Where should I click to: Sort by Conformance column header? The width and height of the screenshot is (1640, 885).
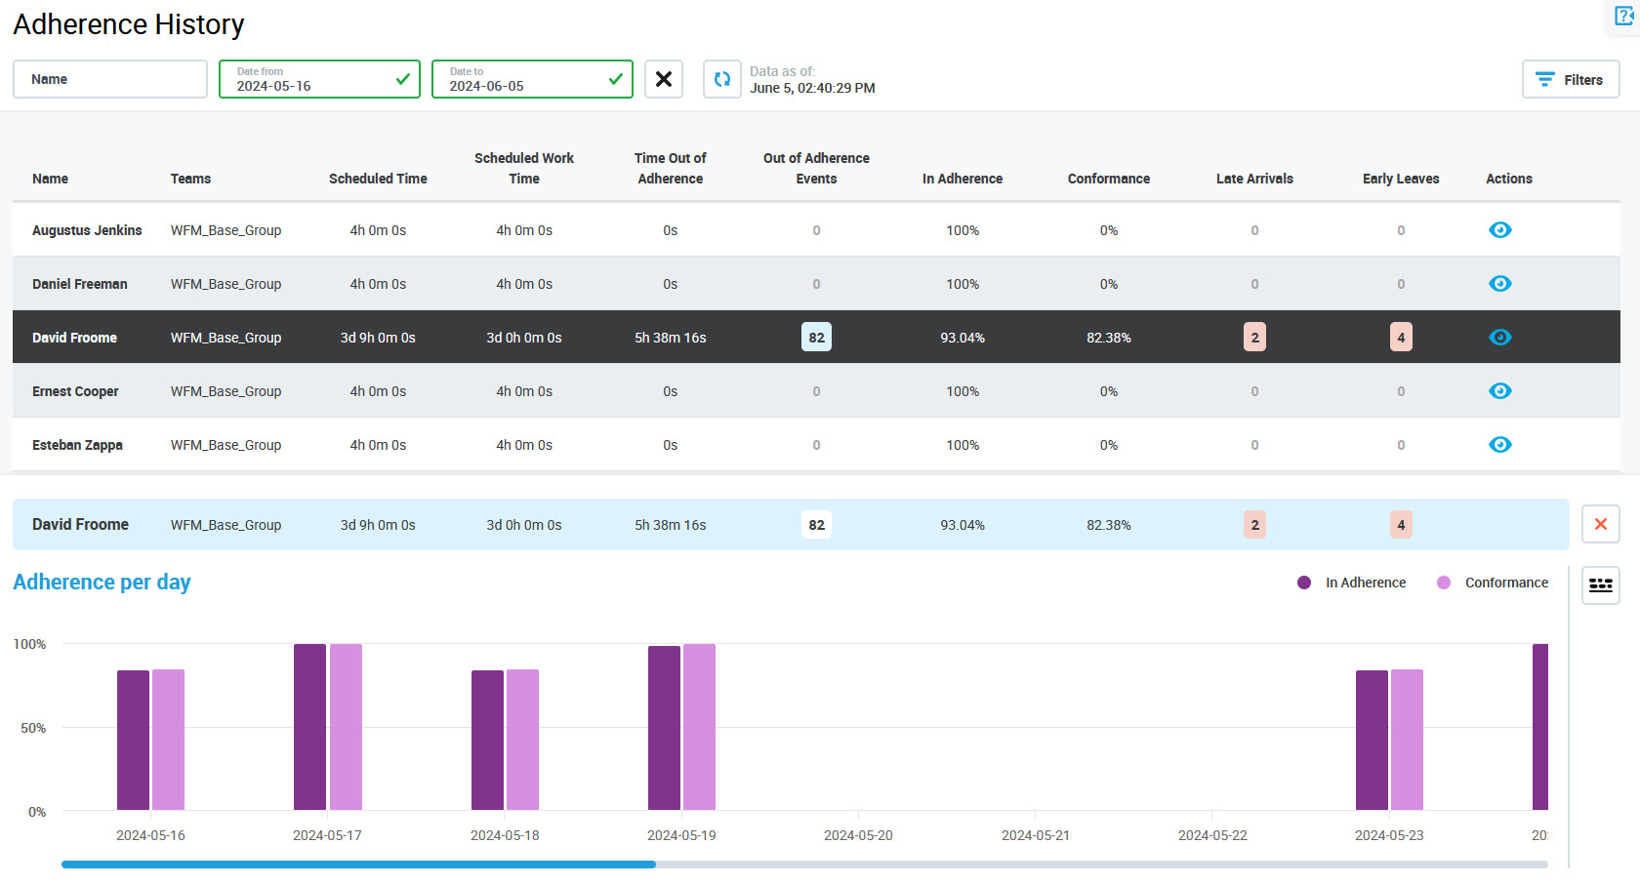[1108, 179]
